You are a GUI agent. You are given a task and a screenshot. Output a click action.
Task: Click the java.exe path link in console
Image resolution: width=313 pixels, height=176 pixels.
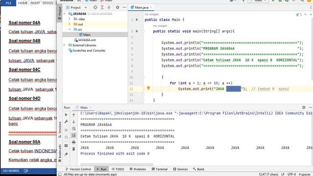(x=126, y=113)
